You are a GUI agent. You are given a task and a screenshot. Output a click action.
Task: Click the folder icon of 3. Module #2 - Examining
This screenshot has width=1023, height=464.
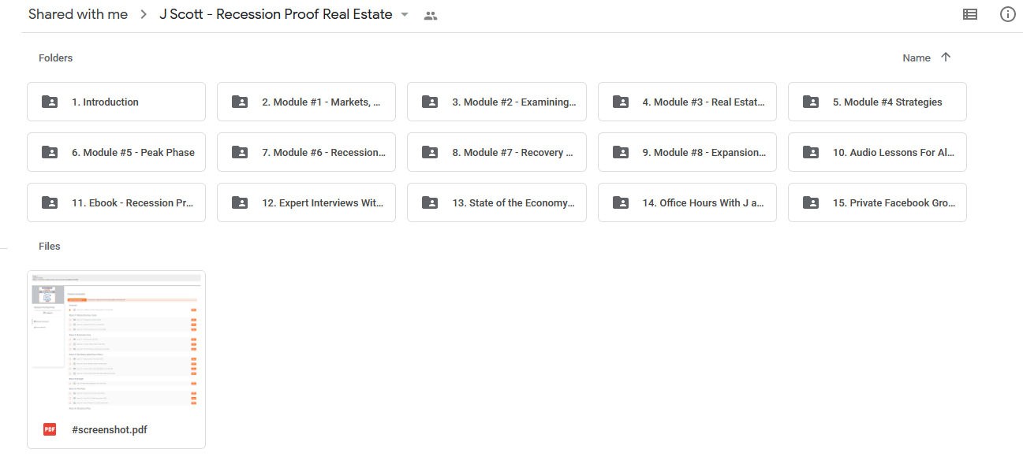430,102
